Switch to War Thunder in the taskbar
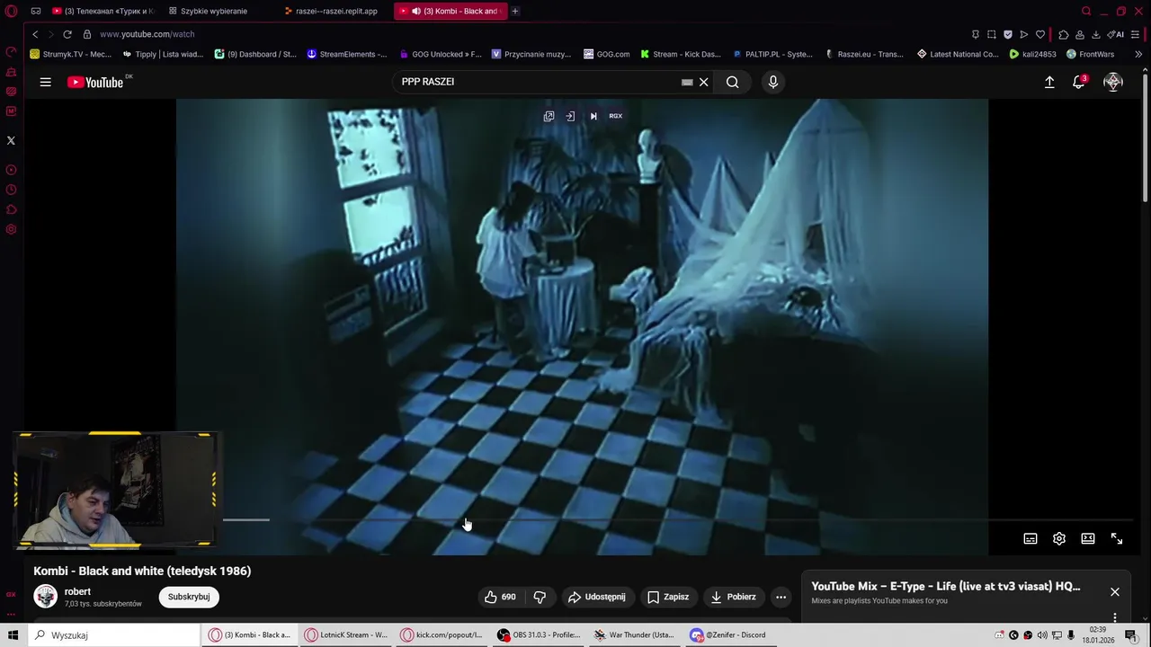Screen dimensions: 1151x647 click(637, 635)
